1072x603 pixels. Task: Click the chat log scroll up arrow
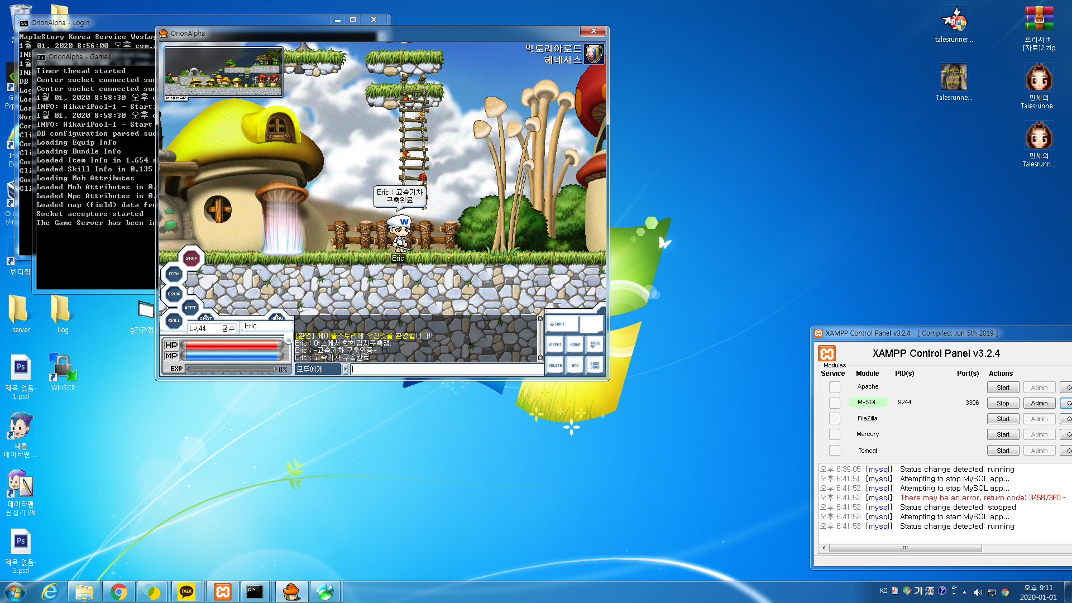tap(540, 319)
